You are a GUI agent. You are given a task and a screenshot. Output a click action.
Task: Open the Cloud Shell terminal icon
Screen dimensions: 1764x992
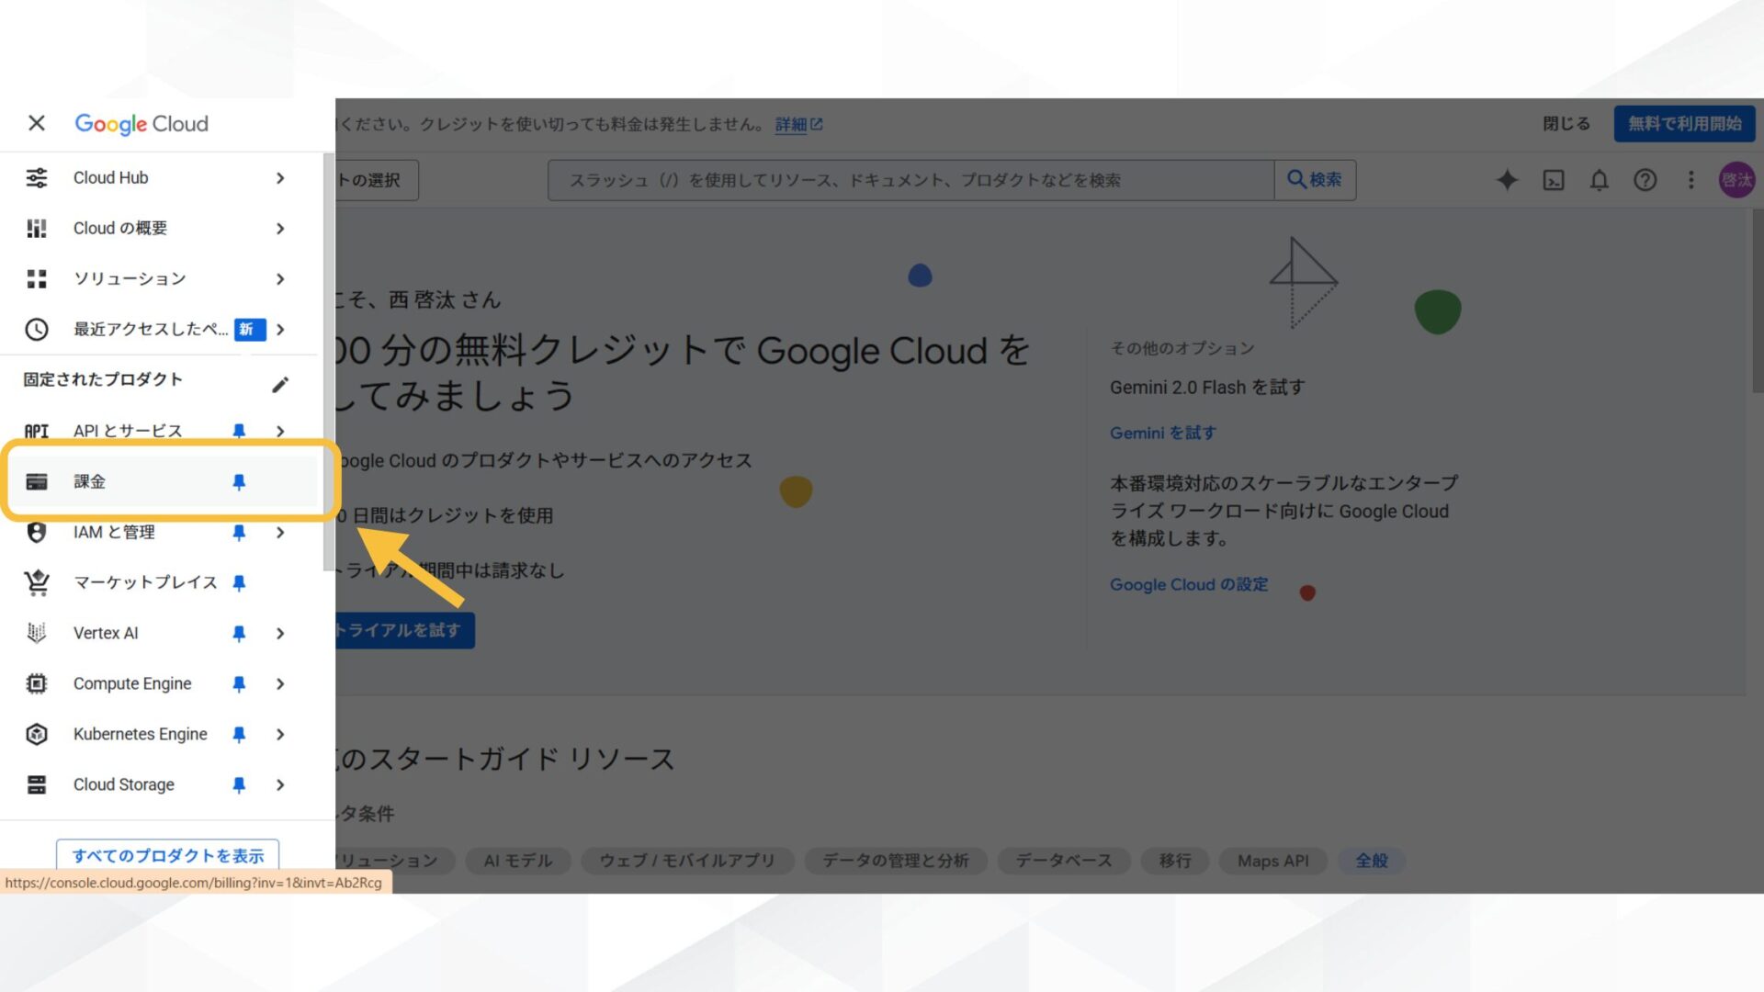[x=1553, y=180]
